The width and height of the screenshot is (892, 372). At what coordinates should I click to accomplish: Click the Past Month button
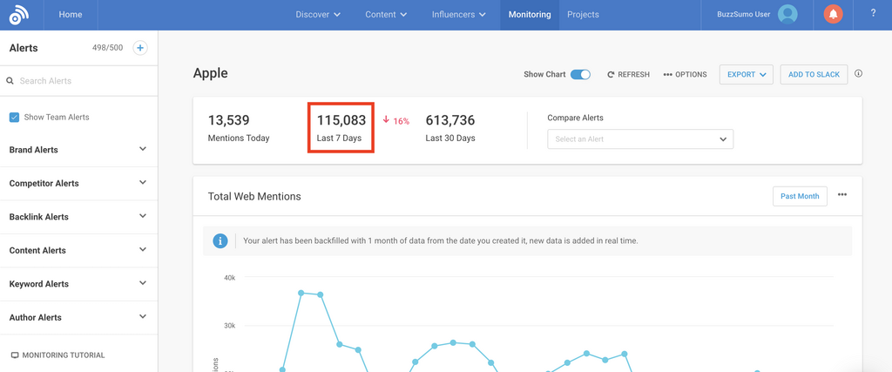(x=800, y=196)
